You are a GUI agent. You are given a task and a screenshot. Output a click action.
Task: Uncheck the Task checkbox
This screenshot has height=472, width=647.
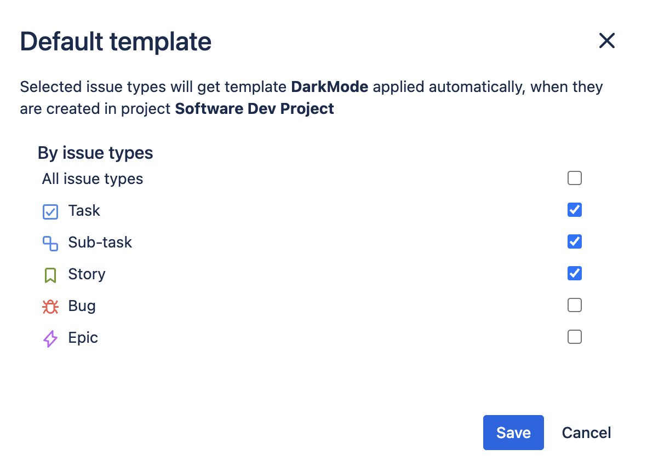tap(574, 210)
